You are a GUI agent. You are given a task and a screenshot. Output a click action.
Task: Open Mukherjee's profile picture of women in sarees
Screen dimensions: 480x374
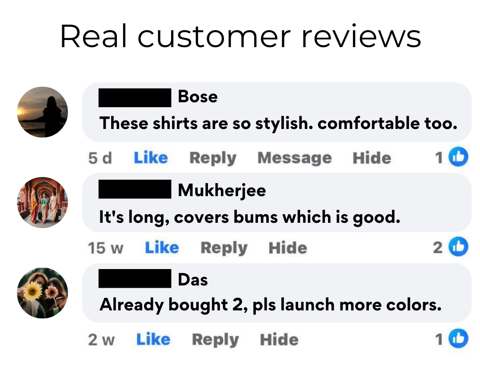(x=43, y=202)
